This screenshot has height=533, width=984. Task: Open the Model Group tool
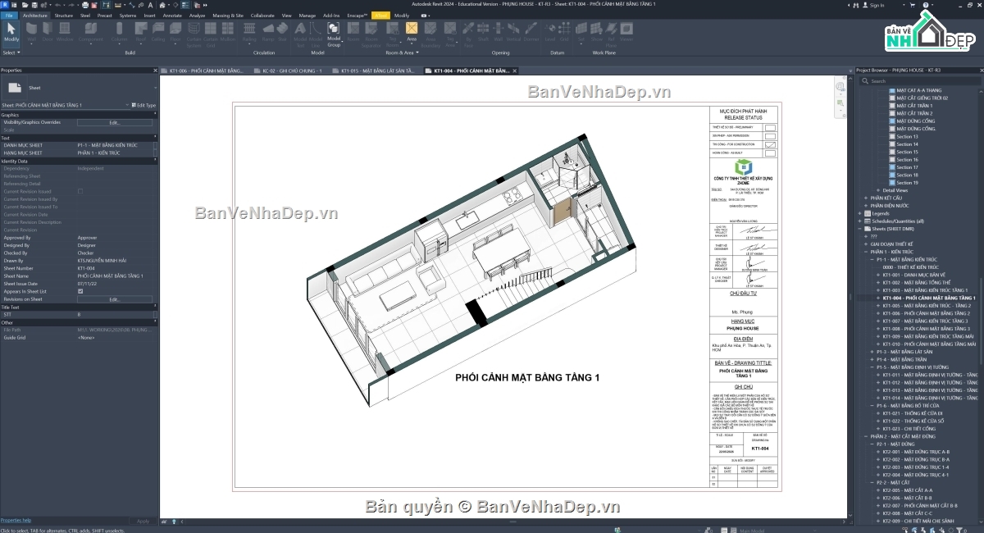click(334, 35)
